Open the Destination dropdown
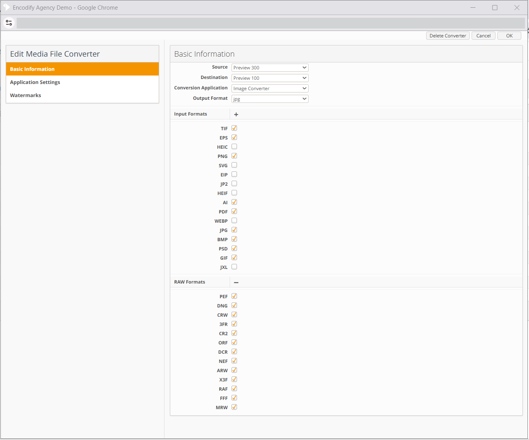Screen dimensions: 529x440 [270, 78]
